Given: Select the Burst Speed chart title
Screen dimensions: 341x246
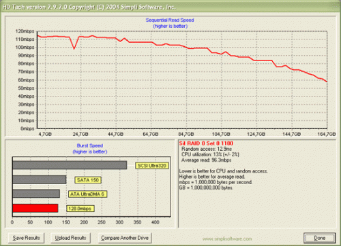Looking at the screenshot, I should coord(90,145).
